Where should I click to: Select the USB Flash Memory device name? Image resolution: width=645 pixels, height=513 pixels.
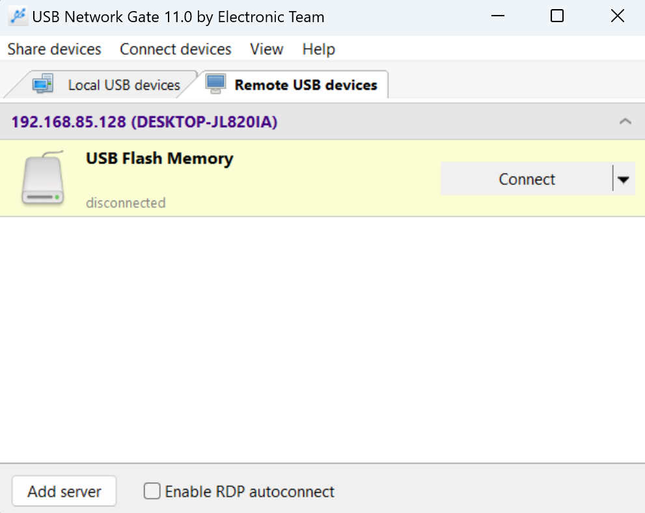point(159,158)
